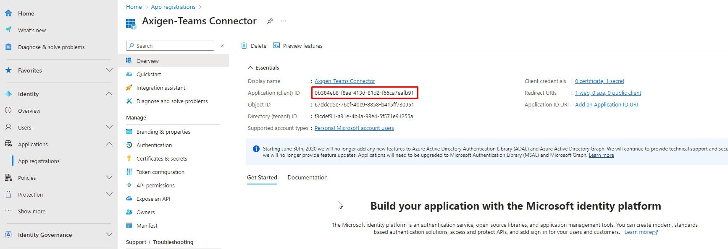Select the Get Started tab
728x249 pixels.
[262, 177]
